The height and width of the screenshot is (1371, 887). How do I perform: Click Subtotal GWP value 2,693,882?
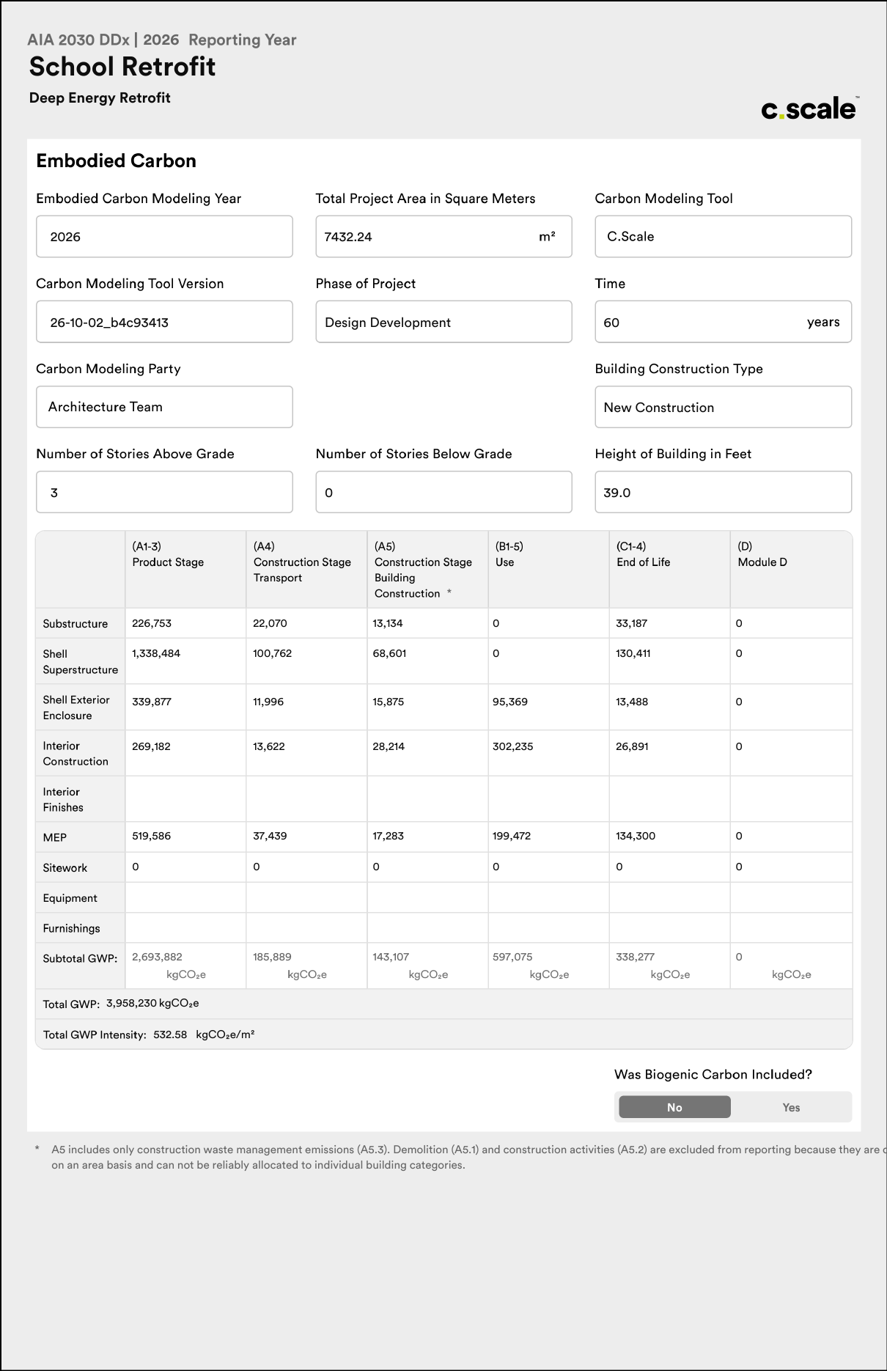157,957
